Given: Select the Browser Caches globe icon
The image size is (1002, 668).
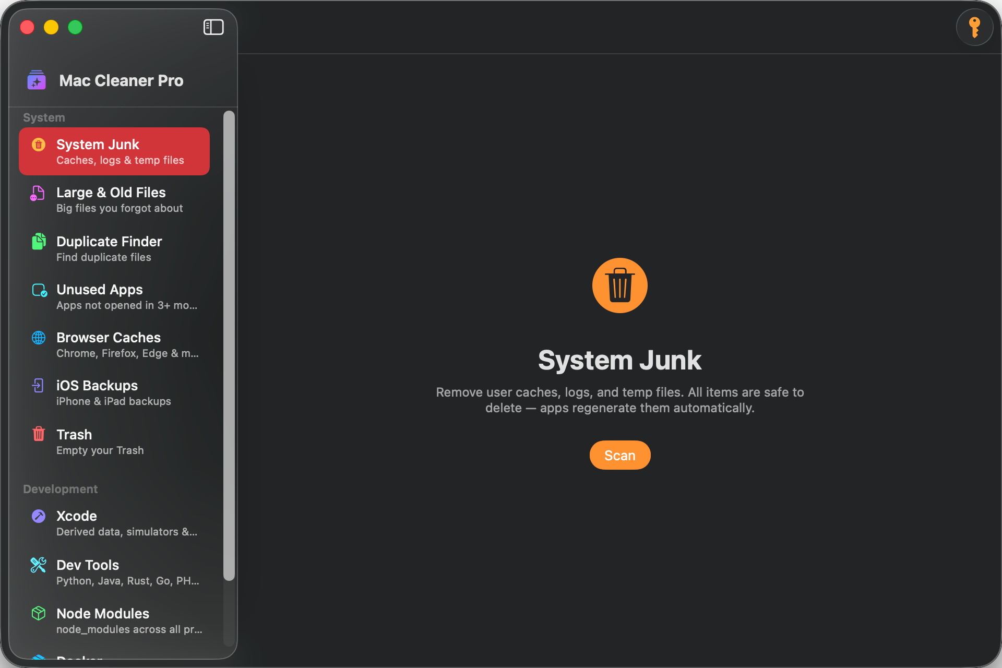Looking at the screenshot, I should click(39, 338).
